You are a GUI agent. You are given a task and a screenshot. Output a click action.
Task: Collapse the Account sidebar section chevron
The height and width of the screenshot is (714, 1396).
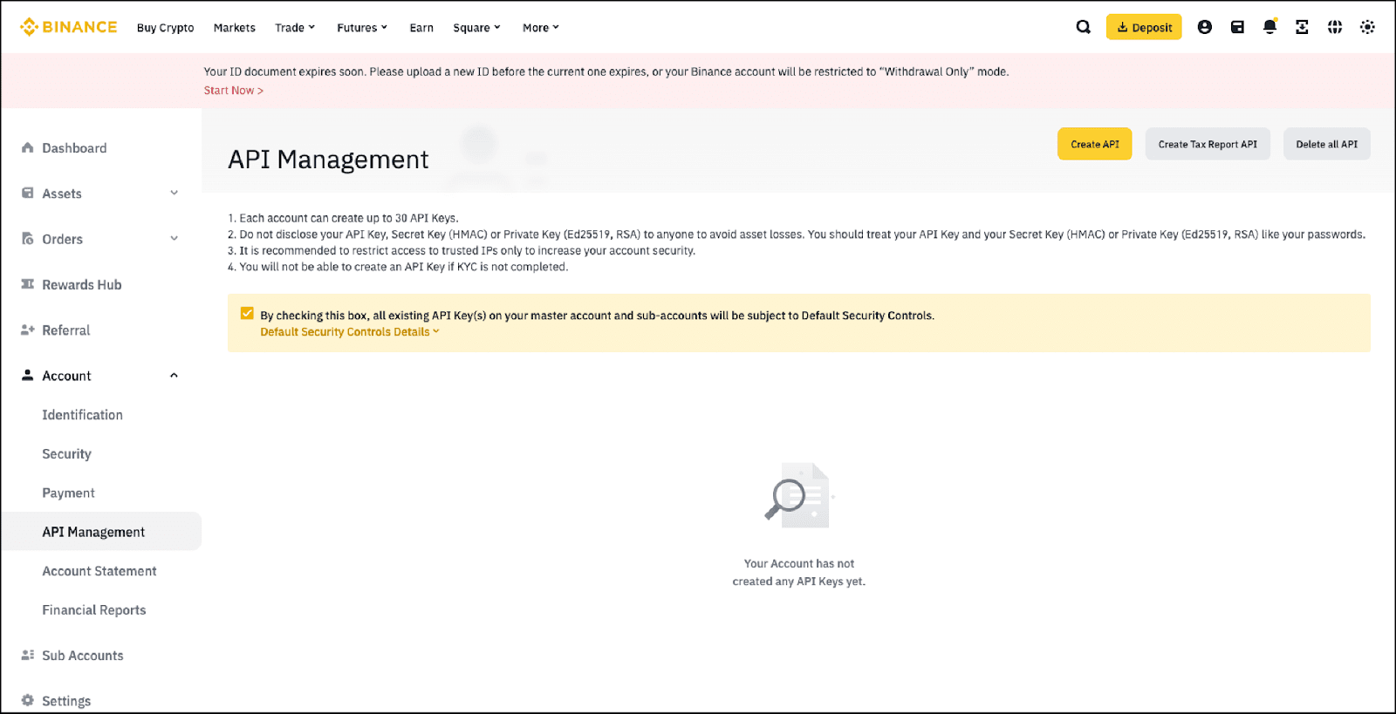coord(174,376)
